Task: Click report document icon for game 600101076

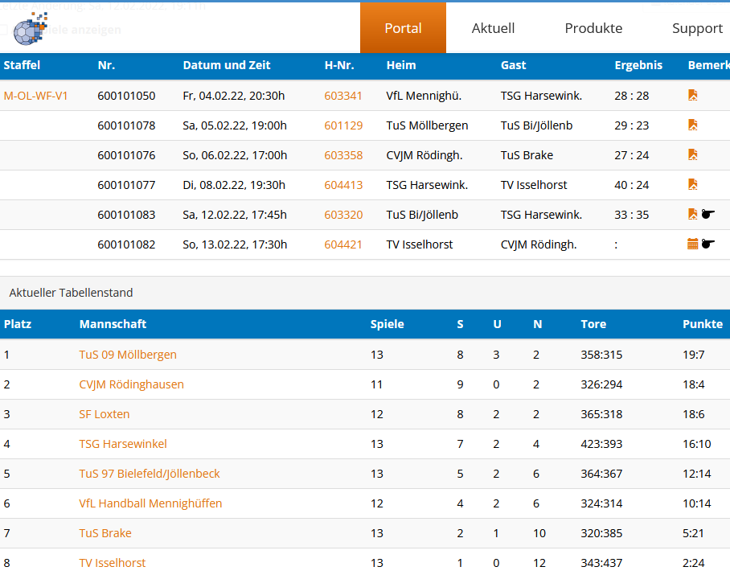Action: pyautogui.click(x=692, y=155)
